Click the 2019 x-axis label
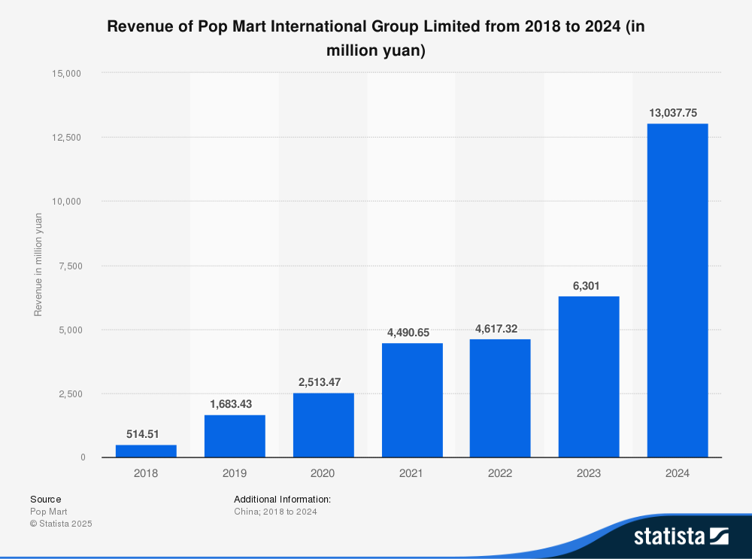Screen dimensions: 752x559 click(235, 473)
